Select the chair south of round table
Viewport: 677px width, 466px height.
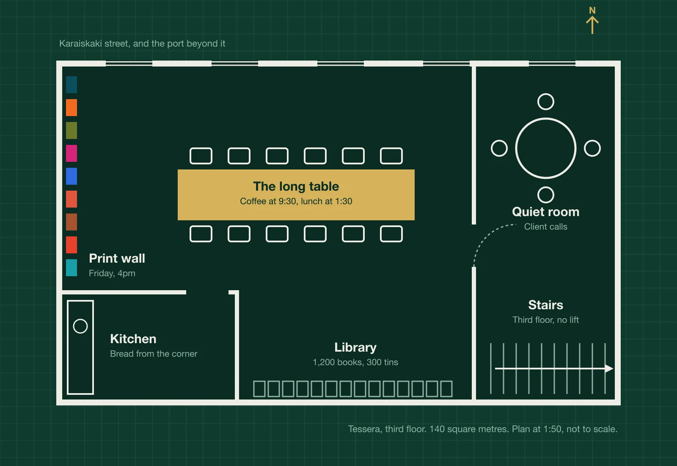[546, 195]
